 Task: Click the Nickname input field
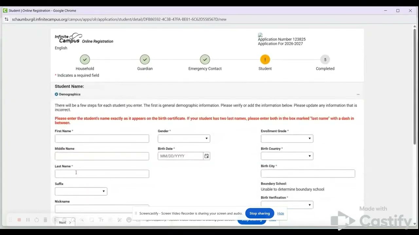click(x=102, y=209)
